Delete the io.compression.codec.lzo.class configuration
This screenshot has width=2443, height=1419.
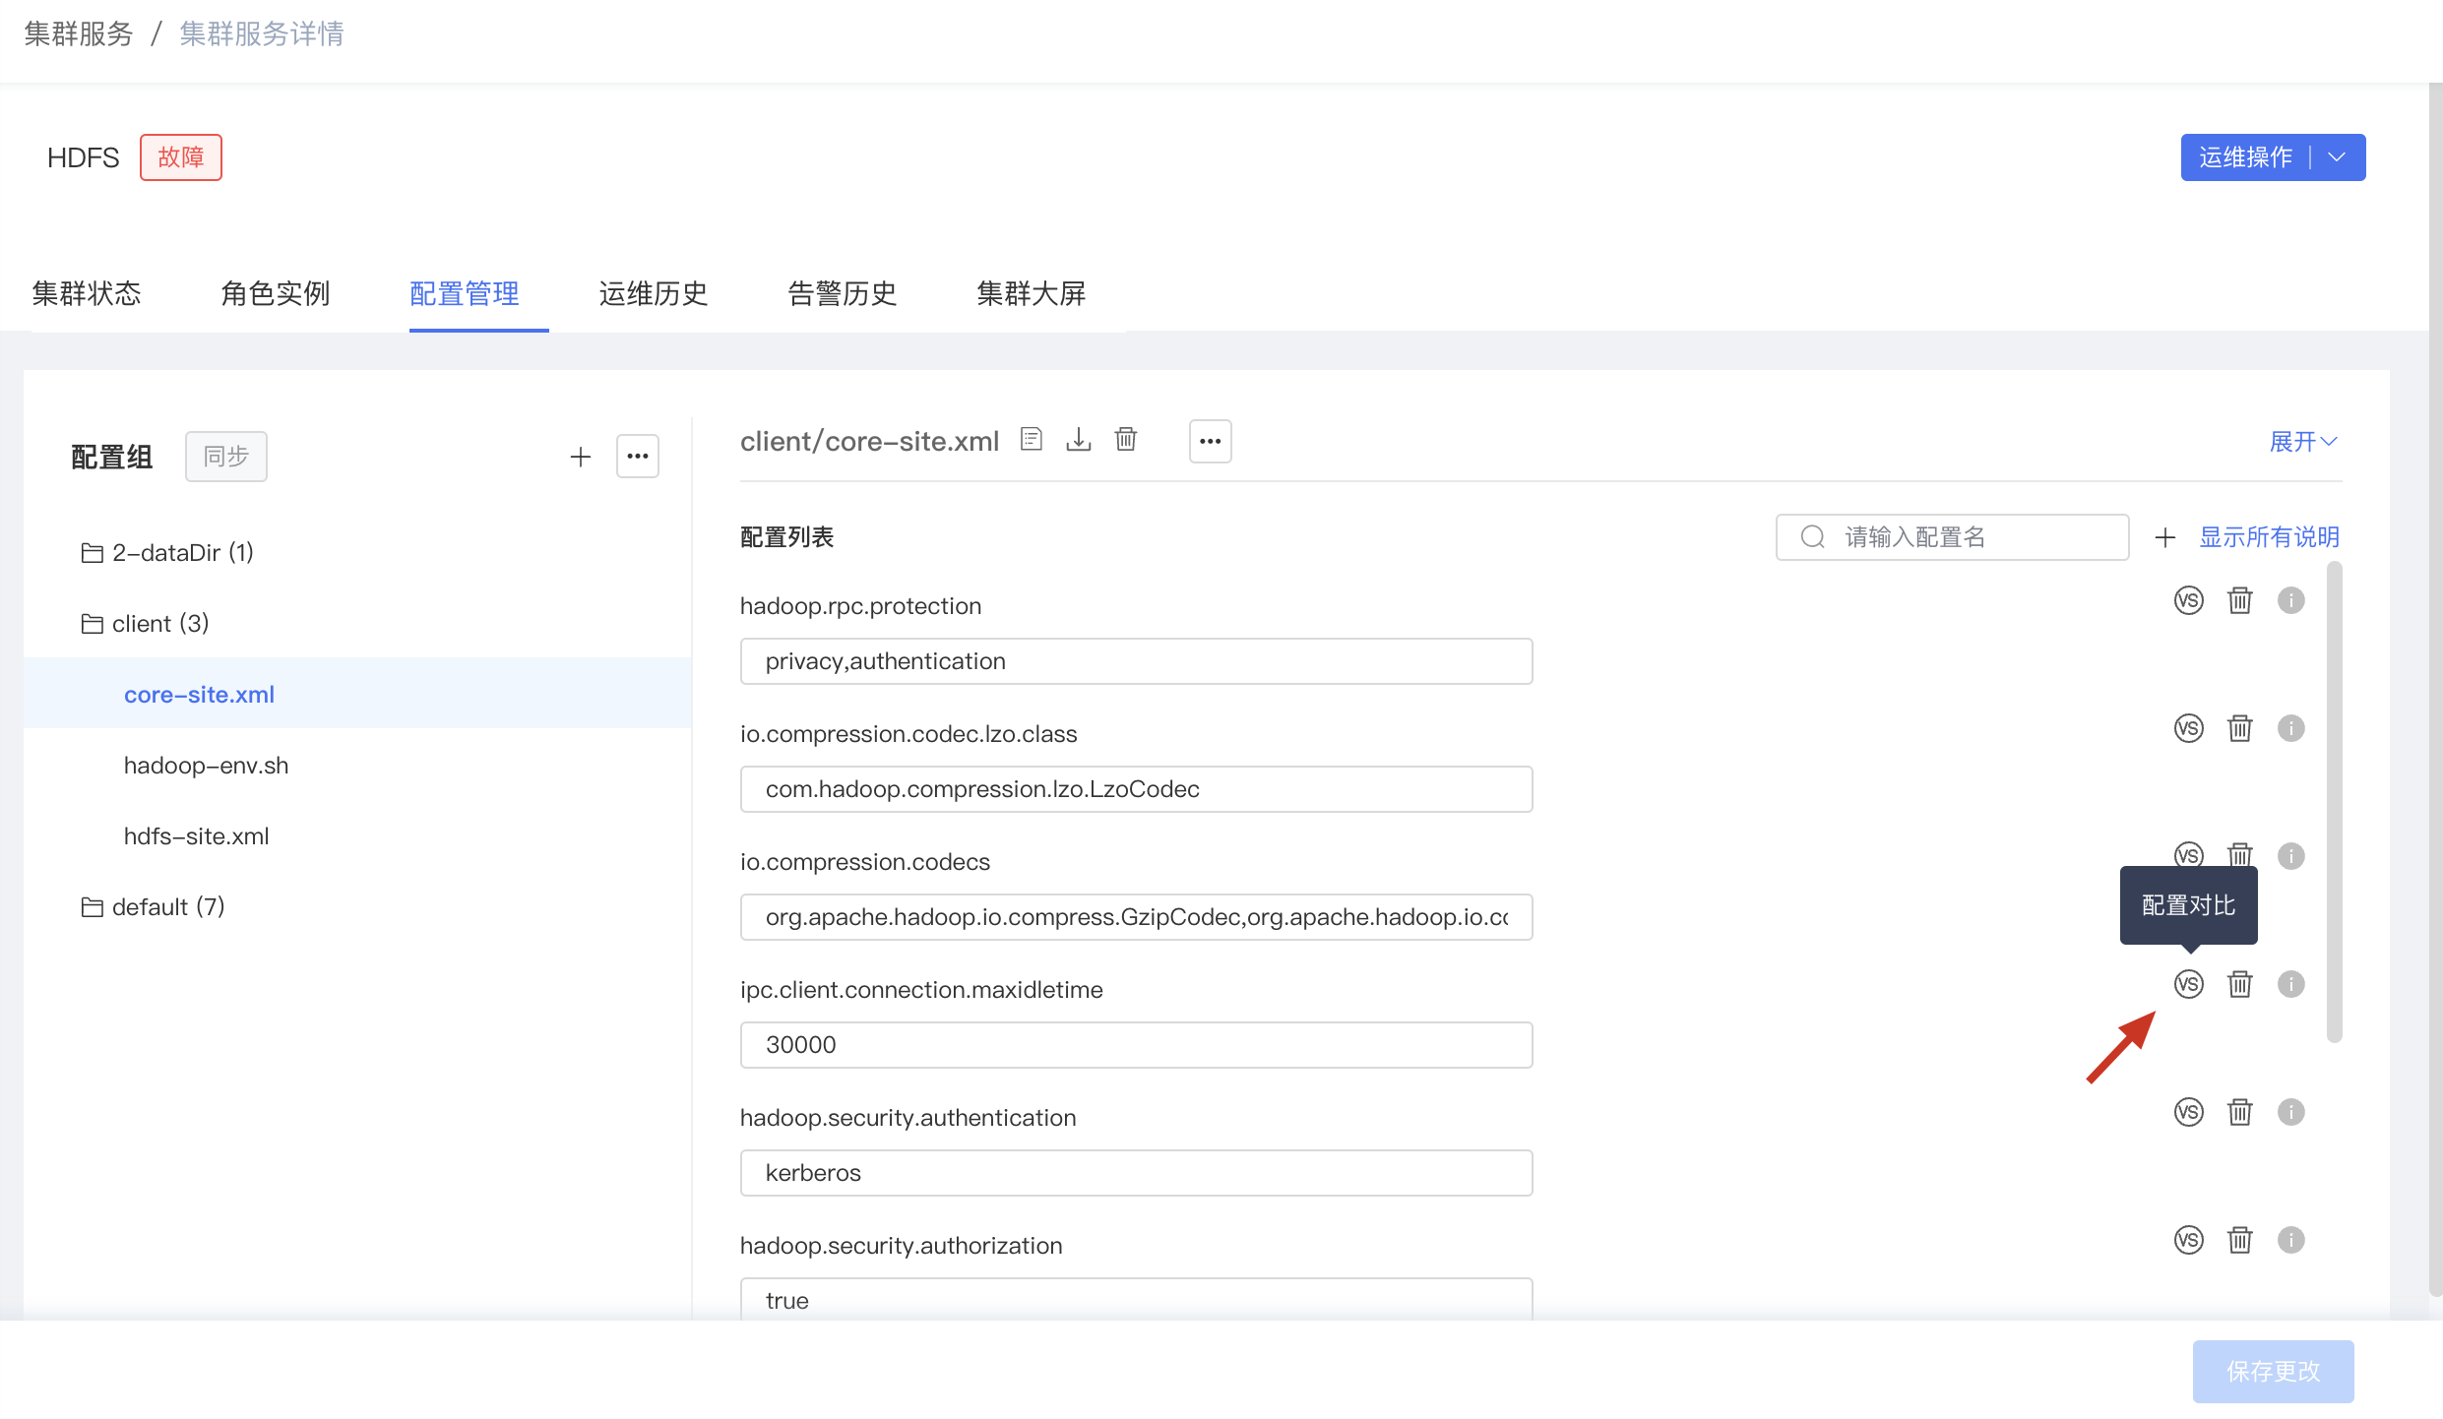(2240, 728)
